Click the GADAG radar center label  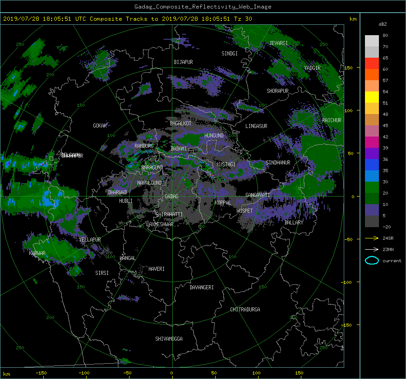[x=171, y=196]
